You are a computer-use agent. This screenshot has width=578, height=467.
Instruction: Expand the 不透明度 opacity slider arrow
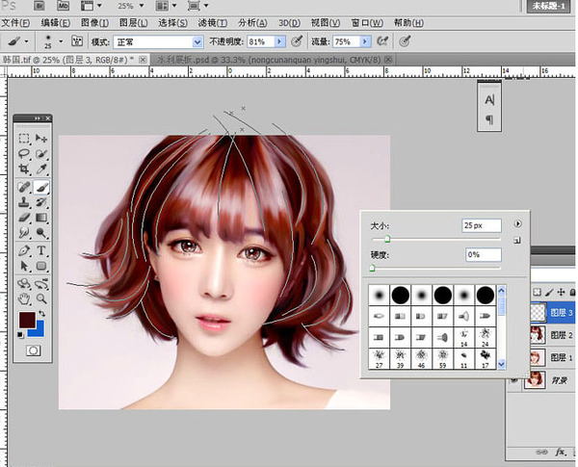tap(280, 42)
